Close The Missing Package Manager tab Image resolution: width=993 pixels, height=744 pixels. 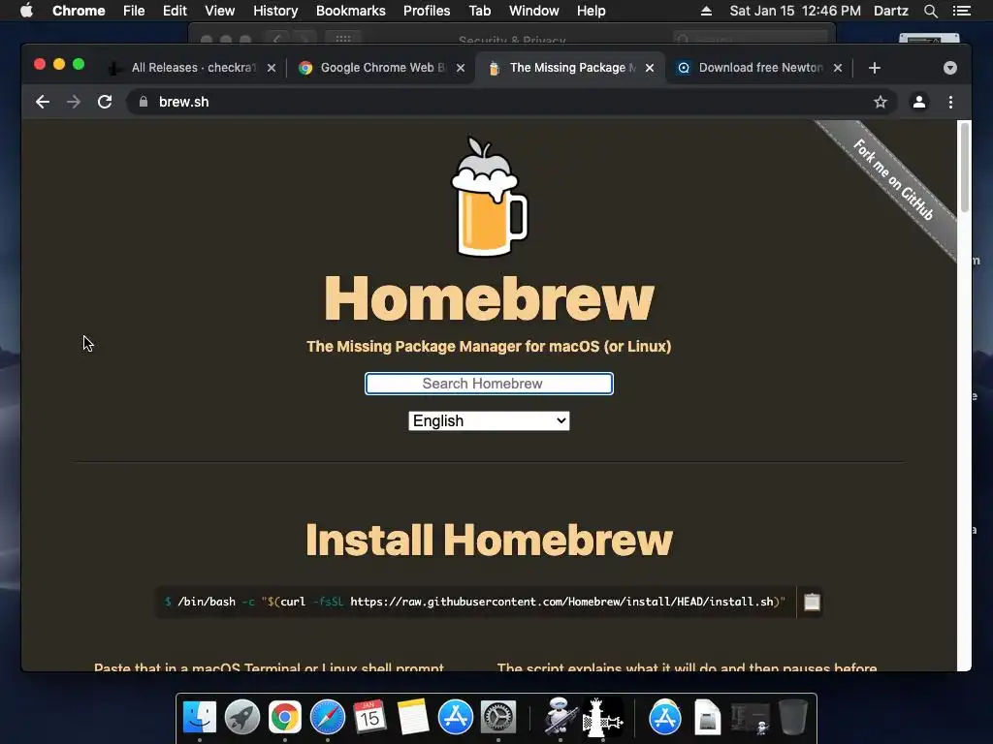649,68
